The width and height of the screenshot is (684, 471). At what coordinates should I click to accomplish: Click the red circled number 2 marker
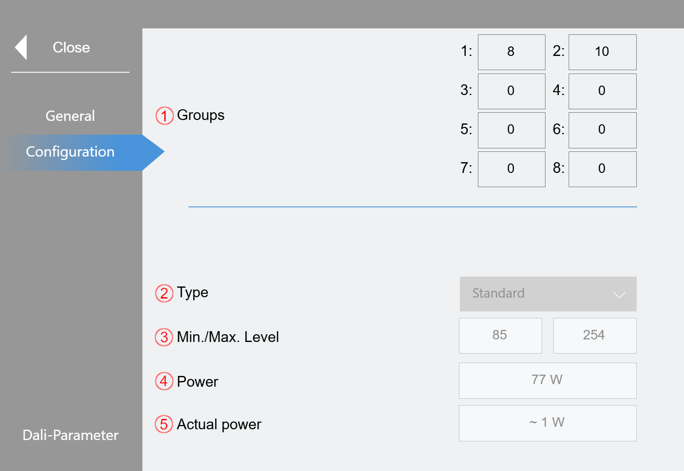point(164,293)
